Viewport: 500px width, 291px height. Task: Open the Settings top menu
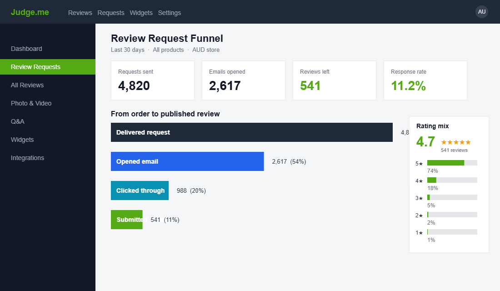click(x=170, y=13)
